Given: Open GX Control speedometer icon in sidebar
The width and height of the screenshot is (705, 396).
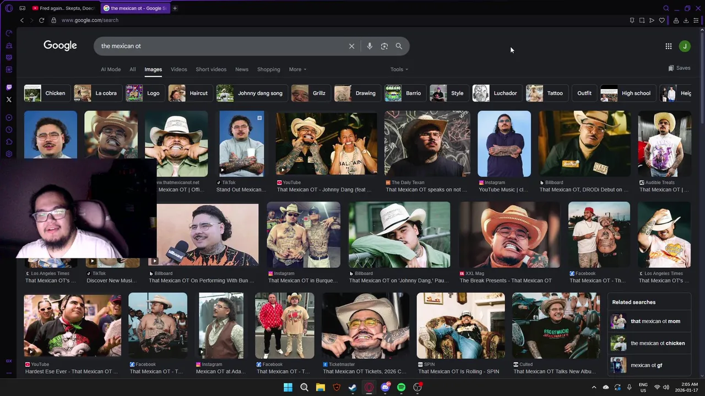Looking at the screenshot, I should coord(9,34).
